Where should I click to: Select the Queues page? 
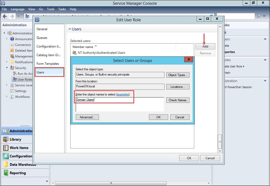pyautogui.click(x=49, y=38)
